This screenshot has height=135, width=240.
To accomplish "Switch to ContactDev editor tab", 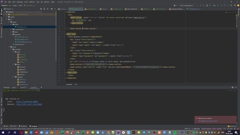I will pos(194,9).
